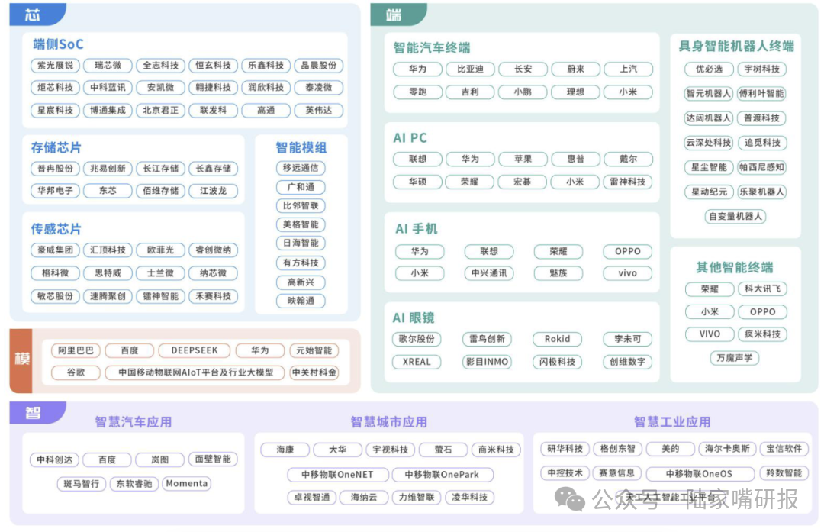The image size is (824, 532).
Task: Click the Momenta tag under 智慧汽车应用
Action: pyautogui.click(x=187, y=484)
